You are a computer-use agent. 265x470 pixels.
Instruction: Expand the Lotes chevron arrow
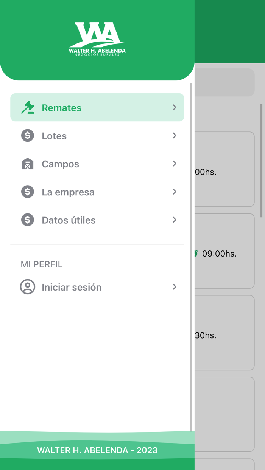[x=175, y=136]
